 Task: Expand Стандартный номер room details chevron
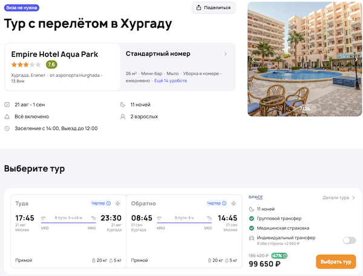click(226, 54)
